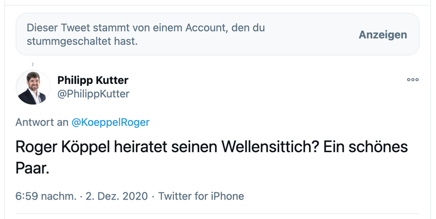The width and height of the screenshot is (436, 219).
Task: Click the thread connector line above avatar
Action: tap(33, 64)
